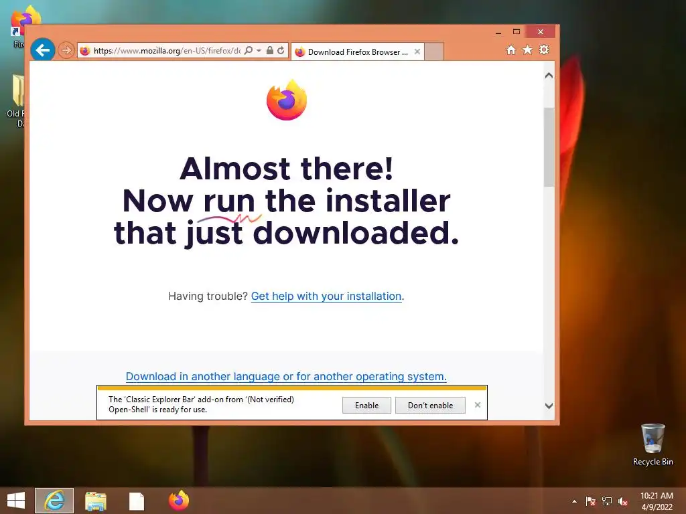The height and width of the screenshot is (514, 686).
Task: Select the Old Firefox Data desktop folder
Action: point(17,100)
